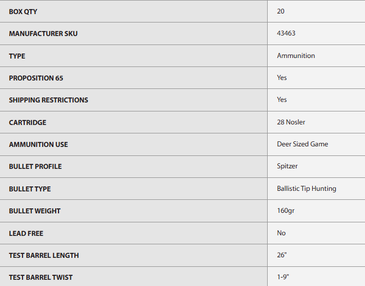Click the 1-9" test barrel twist value

(283, 277)
